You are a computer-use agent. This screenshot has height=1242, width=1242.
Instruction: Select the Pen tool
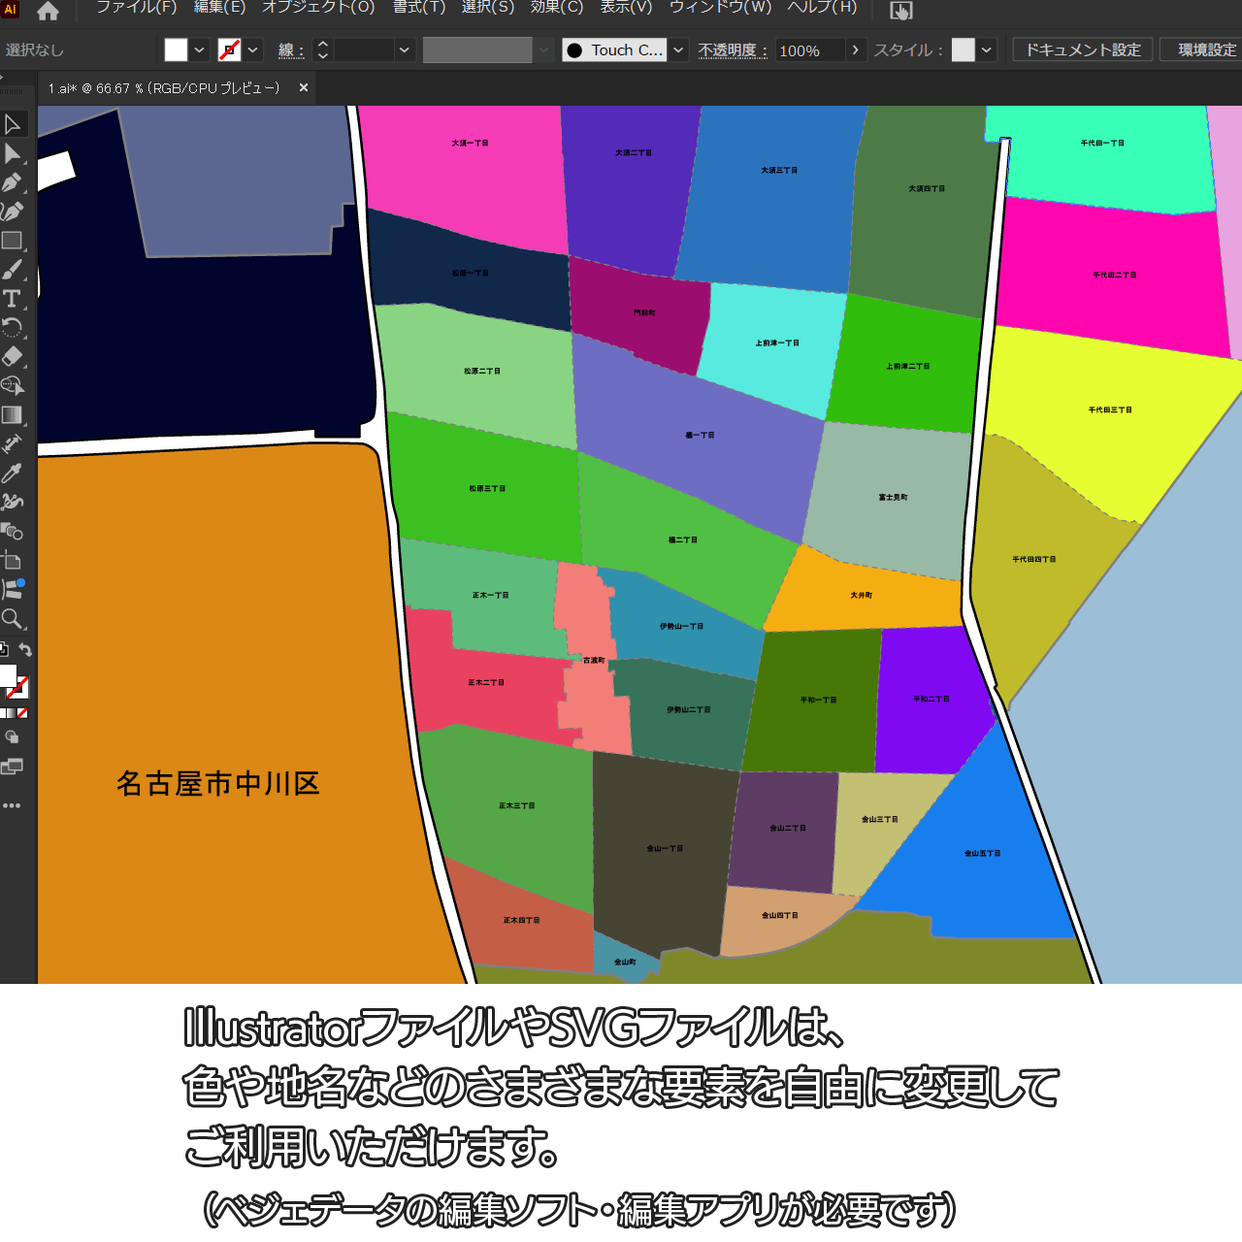tap(12, 182)
